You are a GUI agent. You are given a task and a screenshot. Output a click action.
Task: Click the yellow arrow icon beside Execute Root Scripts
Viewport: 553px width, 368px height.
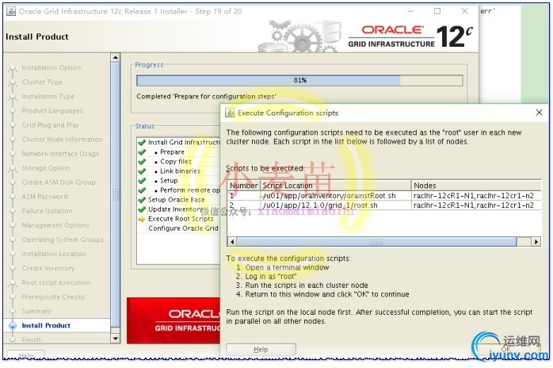coord(142,219)
